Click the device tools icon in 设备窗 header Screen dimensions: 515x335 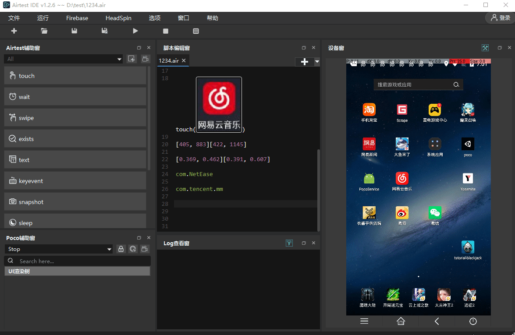tap(485, 48)
